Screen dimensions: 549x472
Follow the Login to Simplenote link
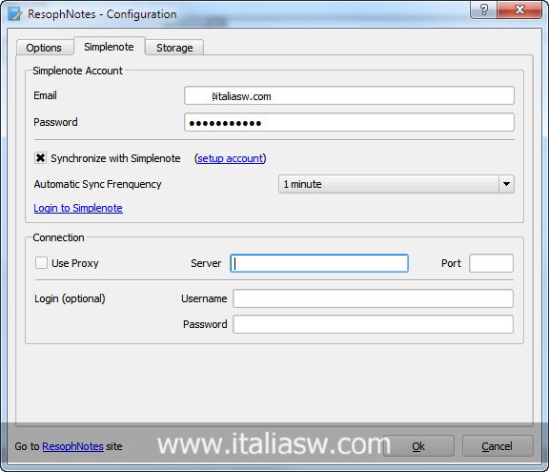coord(78,208)
